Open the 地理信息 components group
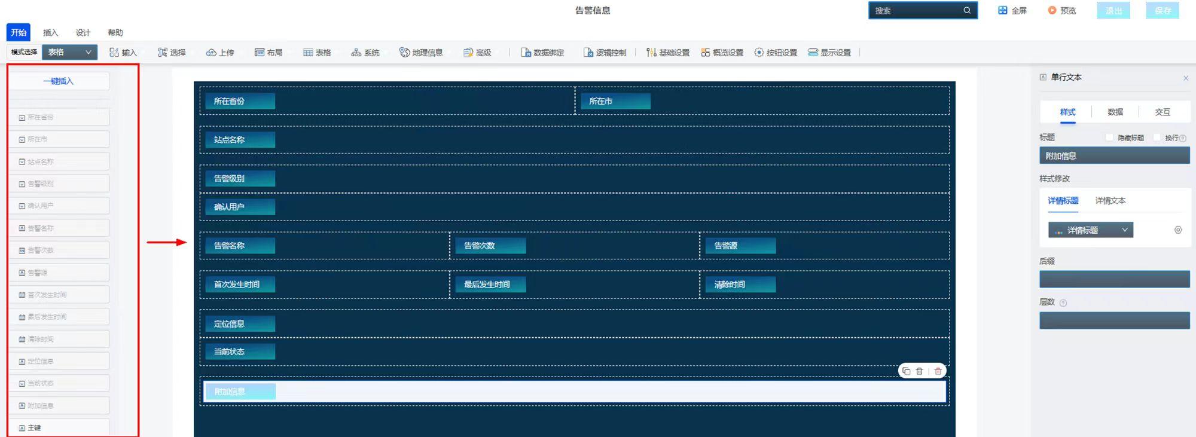The height and width of the screenshot is (437, 1196). [421, 53]
